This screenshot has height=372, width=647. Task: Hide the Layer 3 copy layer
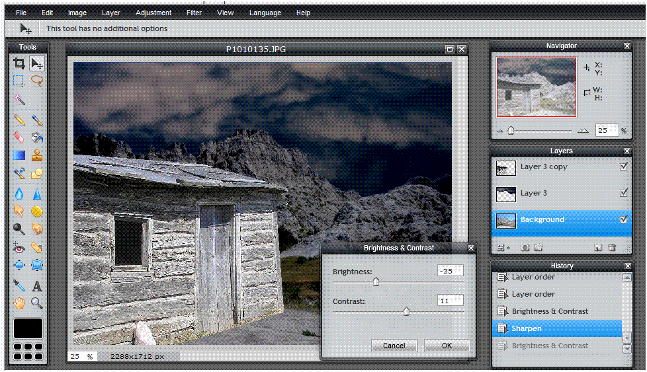pos(624,167)
